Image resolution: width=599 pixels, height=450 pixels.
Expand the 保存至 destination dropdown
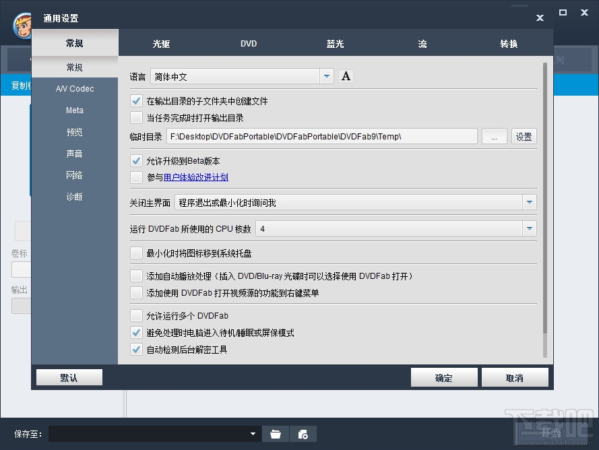click(253, 434)
